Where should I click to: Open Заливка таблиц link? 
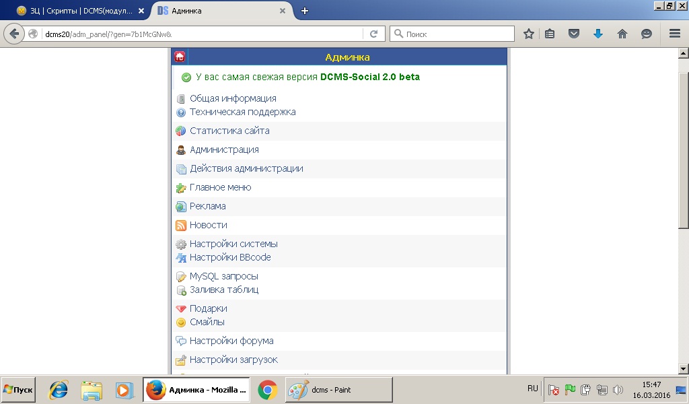coord(224,290)
